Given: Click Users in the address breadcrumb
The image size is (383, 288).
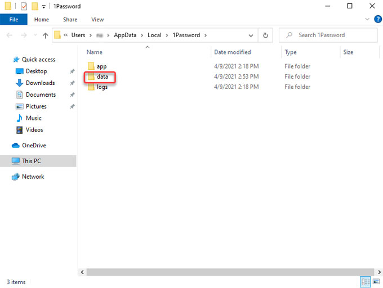Looking at the screenshot, I should coord(78,35).
